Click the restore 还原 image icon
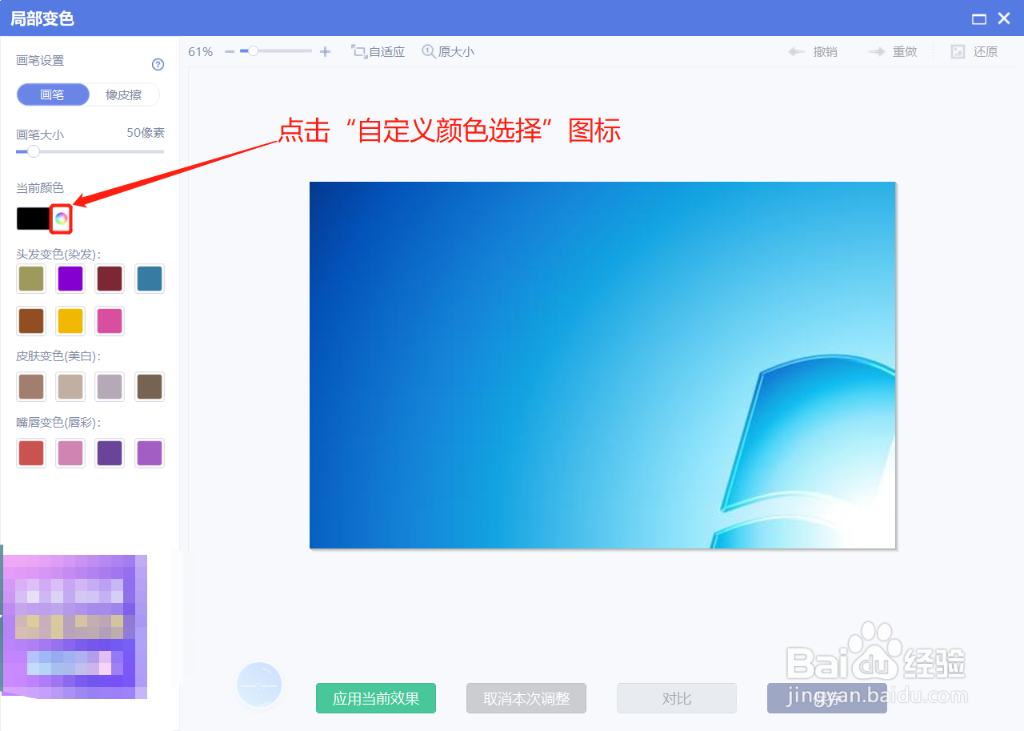Screen dimensions: 1024x731 coord(958,51)
